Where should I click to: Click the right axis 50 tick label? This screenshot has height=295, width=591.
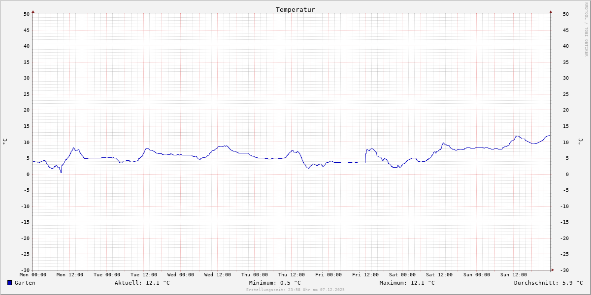point(566,14)
